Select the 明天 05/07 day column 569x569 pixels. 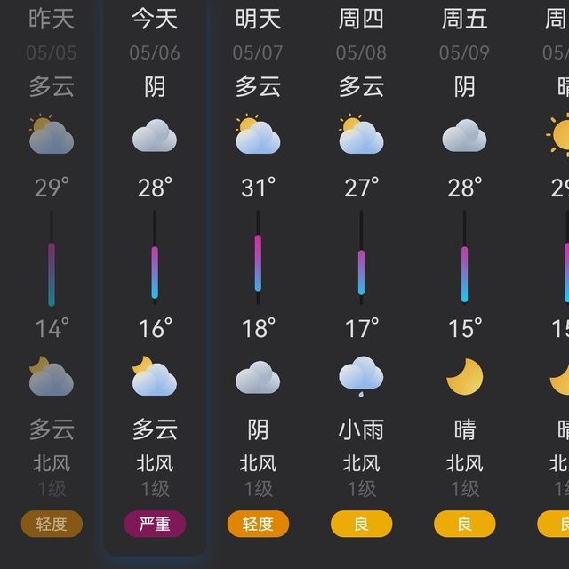[x=258, y=277]
